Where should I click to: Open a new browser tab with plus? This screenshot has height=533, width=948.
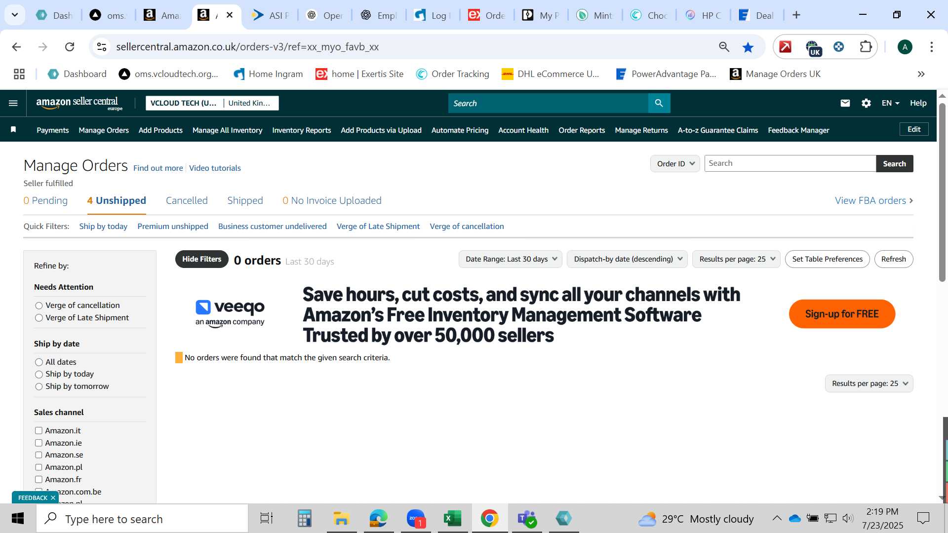coord(796,15)
